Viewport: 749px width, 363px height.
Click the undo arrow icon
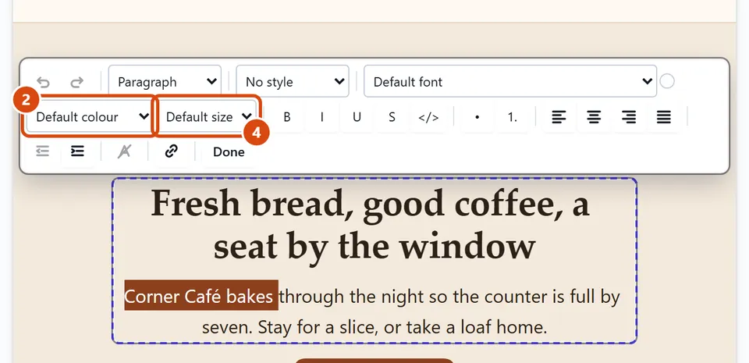[43, 82]
